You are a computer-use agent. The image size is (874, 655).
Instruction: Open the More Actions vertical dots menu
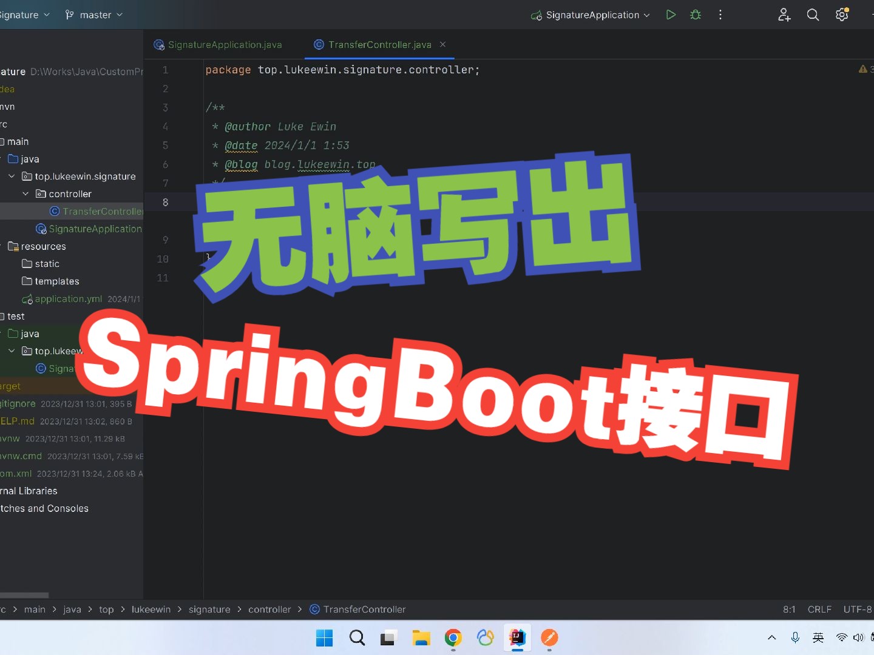click(x=720, y=15)
